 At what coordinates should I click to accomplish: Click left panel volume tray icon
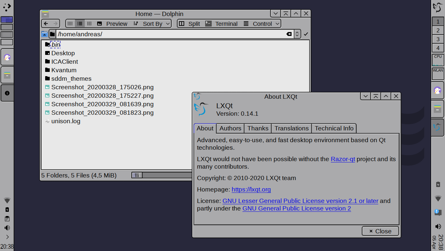[7, 228]
